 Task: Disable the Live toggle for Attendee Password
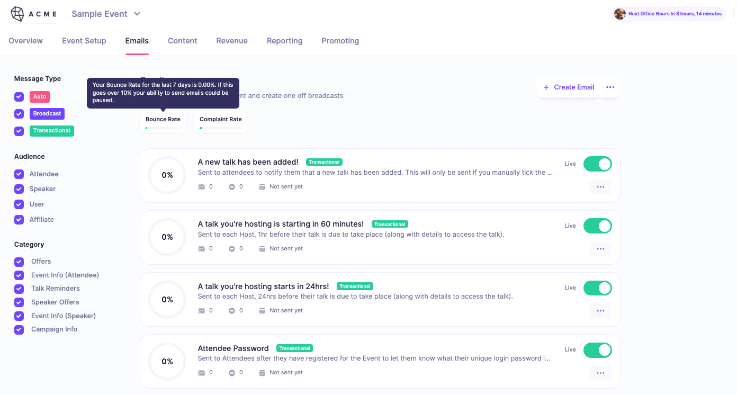pyautogui.click(x=597, y=350)
